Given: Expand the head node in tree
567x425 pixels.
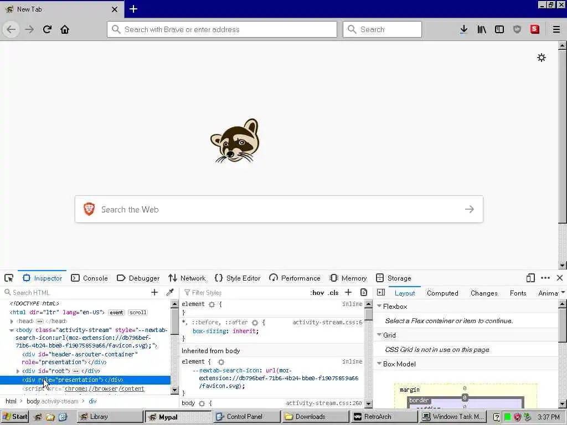Looking at the screenshot, I should 12,322.
